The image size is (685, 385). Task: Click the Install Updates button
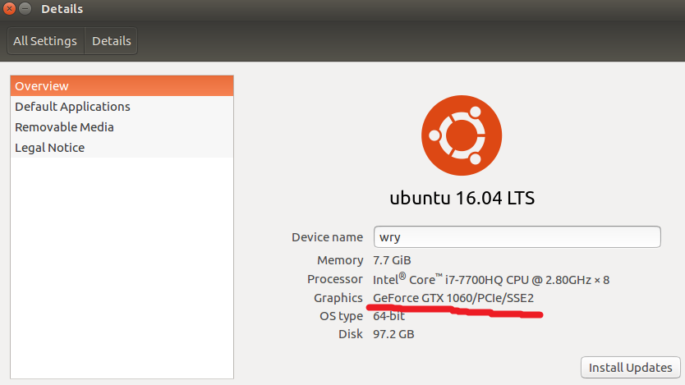[x=631, y=368]
